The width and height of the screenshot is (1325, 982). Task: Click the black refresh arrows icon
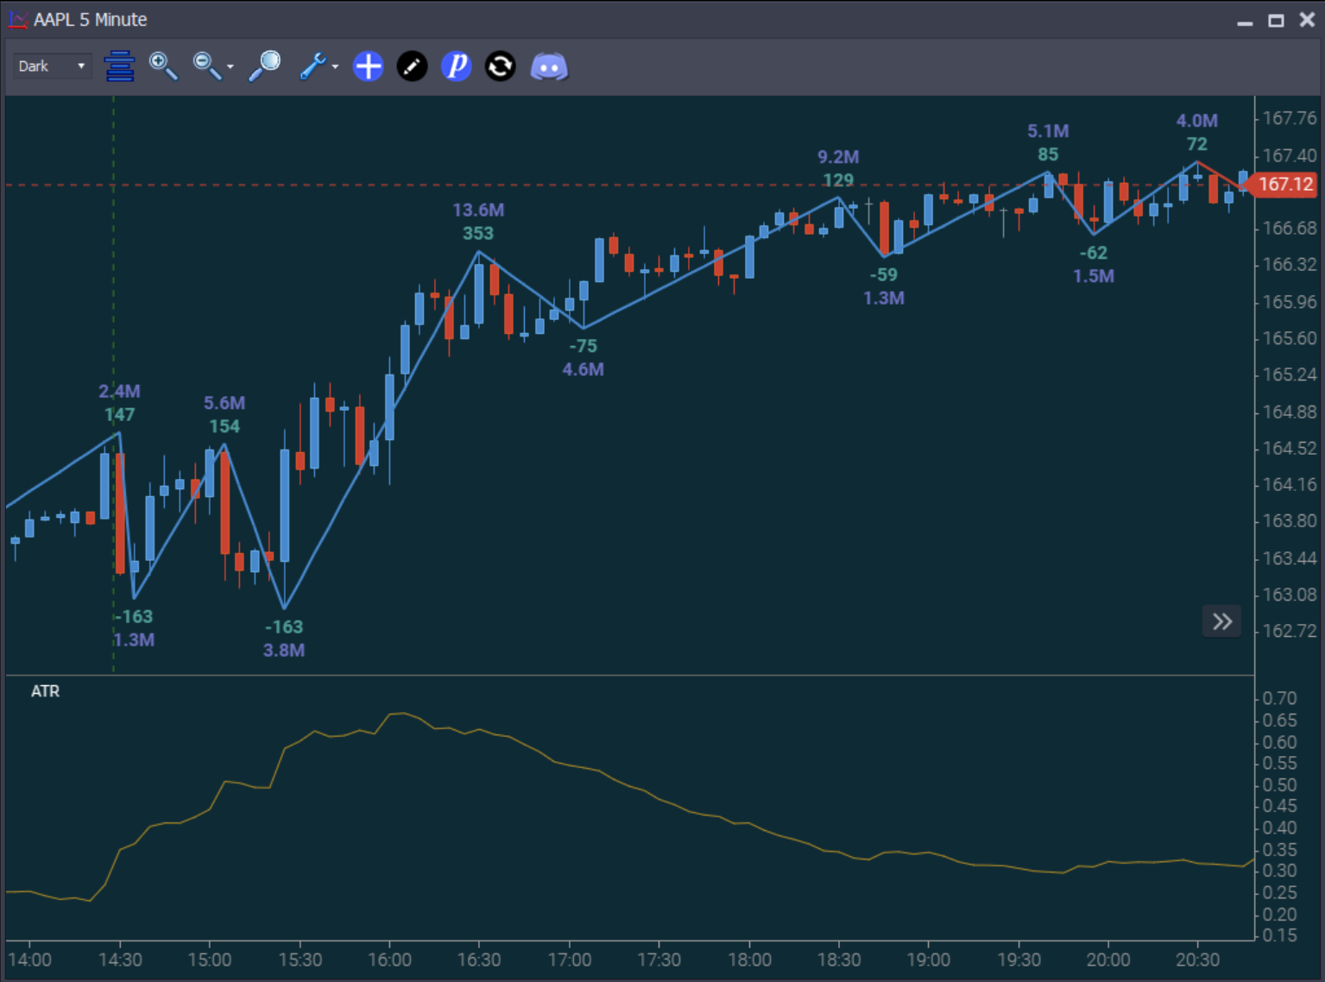pyautogui.click(x=501, y=66)
